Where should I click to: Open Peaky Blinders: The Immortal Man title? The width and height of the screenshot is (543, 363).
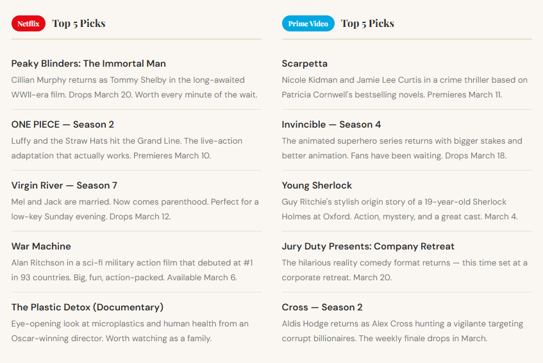click(88, 63)
